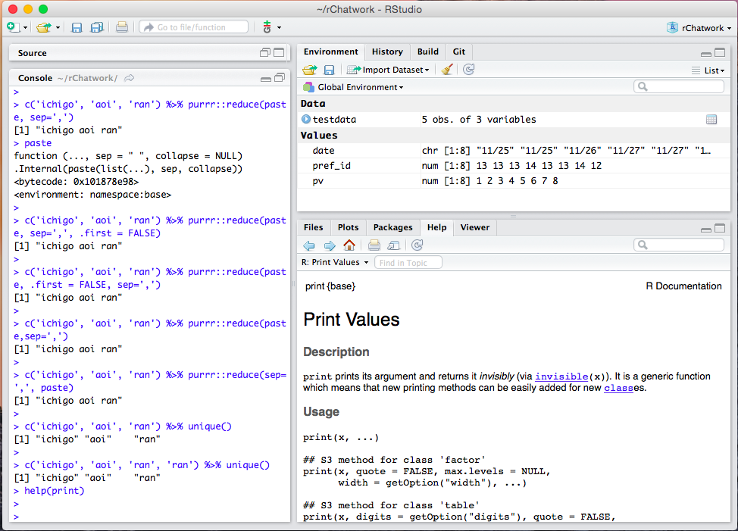Load workspace with the open folder icon
The height and width of the screenshot is (531, 738).
click(310, 70)
